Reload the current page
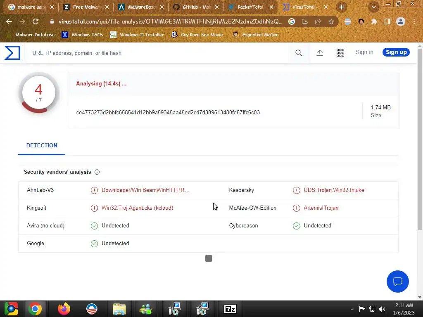Screen dimensions: 423x317 click(x=36, y=21)
